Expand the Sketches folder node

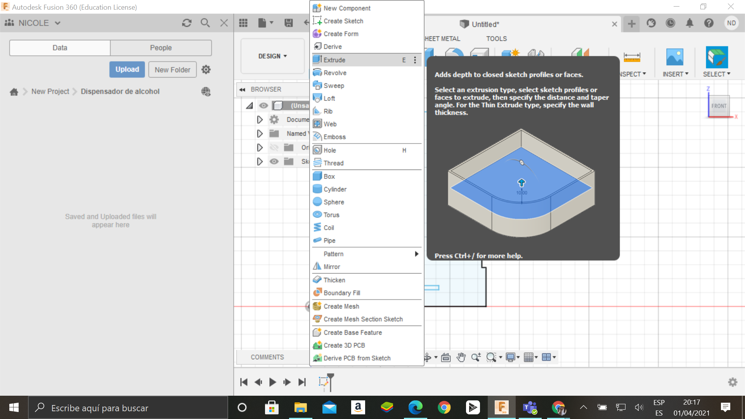[260, 161]
